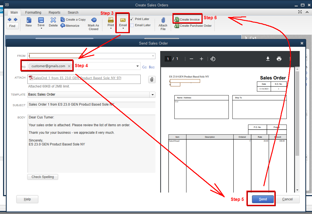Switch to the Formatting tab
Viewport: 312px width, 214px height.
coord(33,12)
